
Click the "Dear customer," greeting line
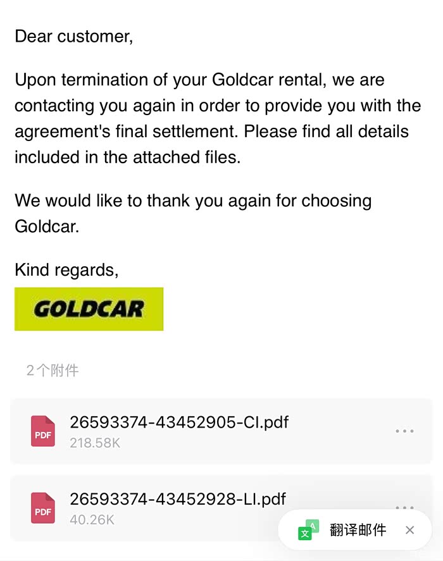pyautogui.click(x=74, y=37)
